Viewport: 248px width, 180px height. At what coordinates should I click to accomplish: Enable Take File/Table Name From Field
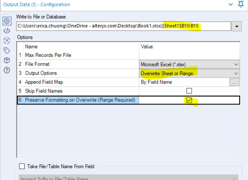(22, 166)
